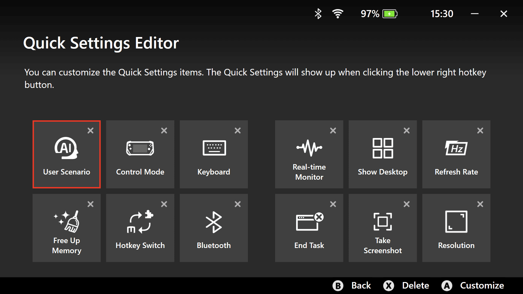Screen dimensions: 523x294
Task: Toggle the Show Desktop quick setting
Action: (382, 154)
